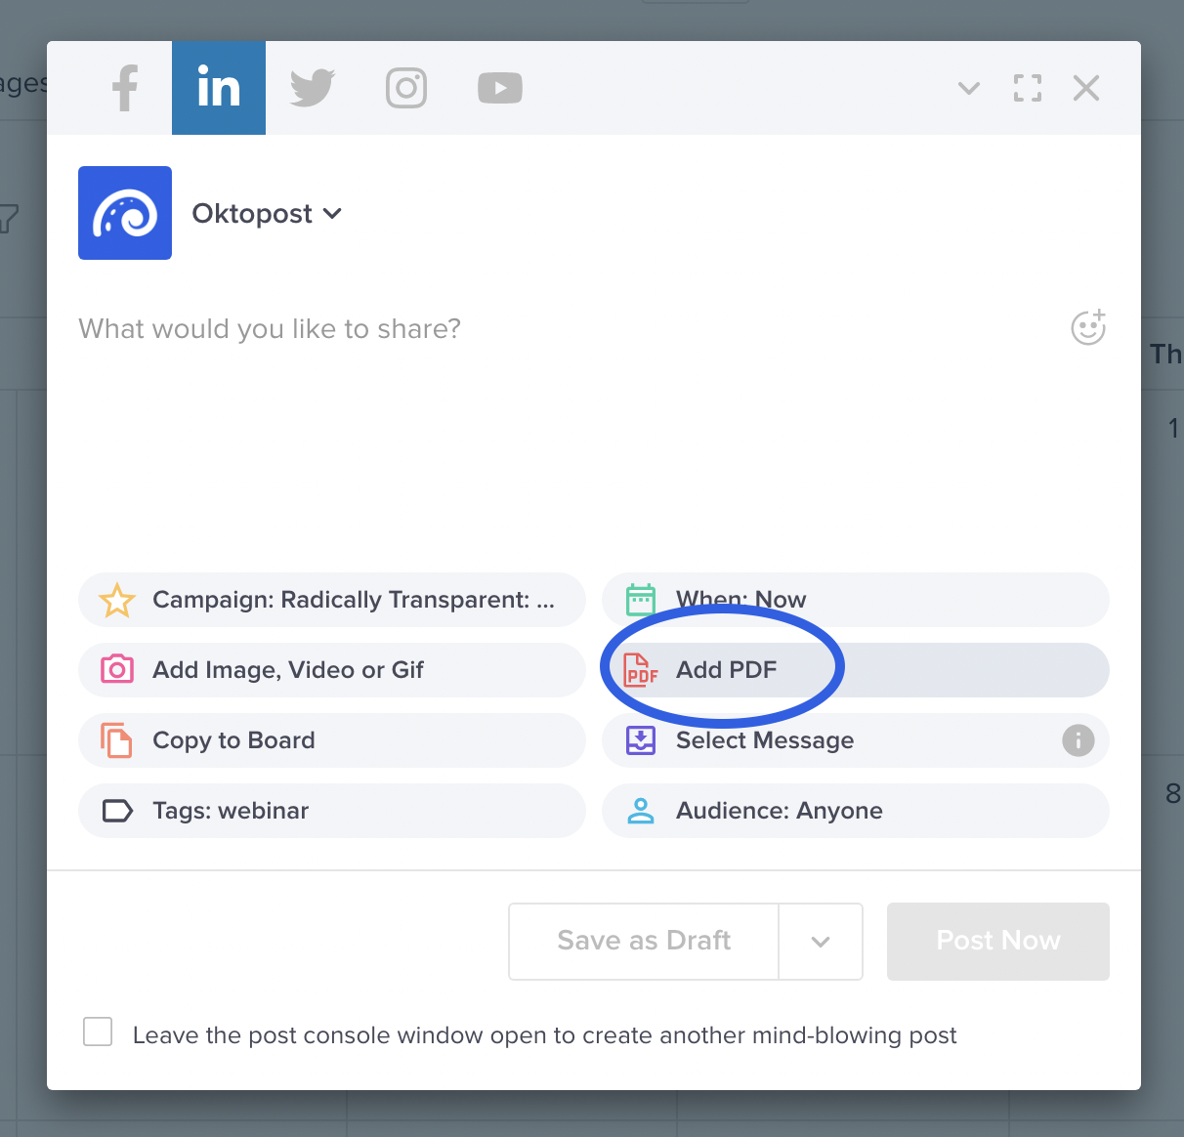Collapse the post console with chevron

[x=968, y=88]
